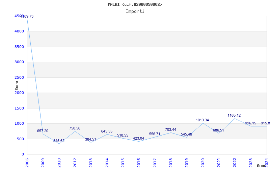
Task: Click the 2009 year label
Action: pos(43,163)
